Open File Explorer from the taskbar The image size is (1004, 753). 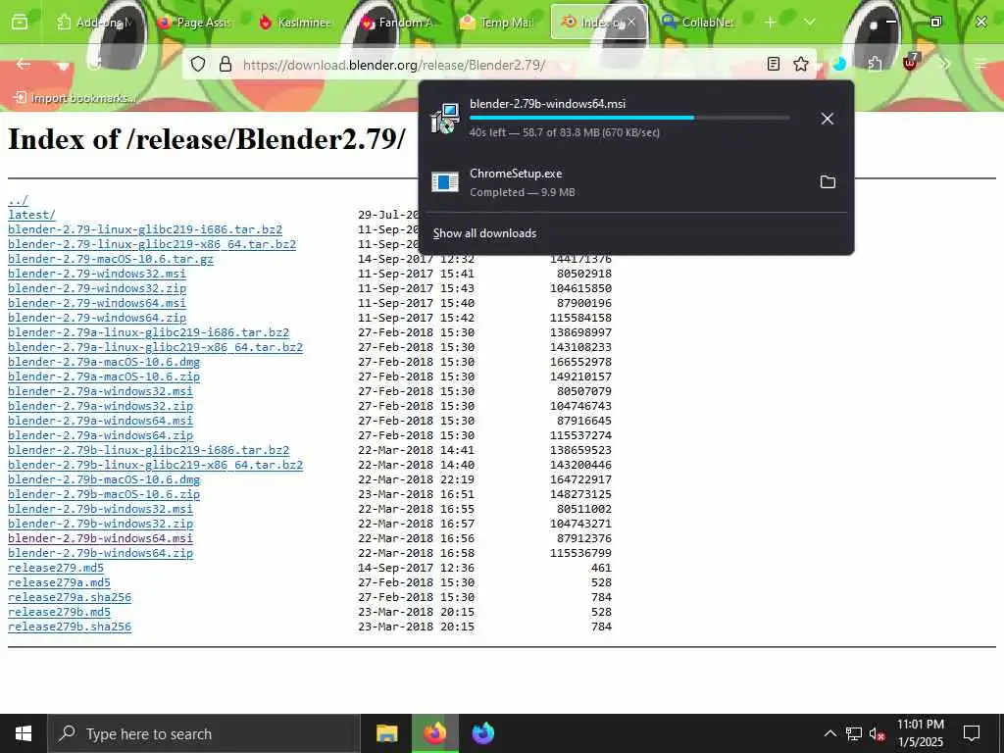386,733
